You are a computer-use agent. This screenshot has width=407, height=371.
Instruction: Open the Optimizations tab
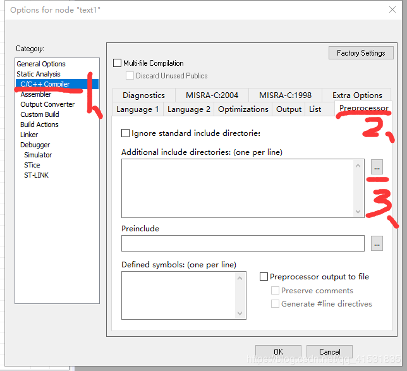[243, 109]
